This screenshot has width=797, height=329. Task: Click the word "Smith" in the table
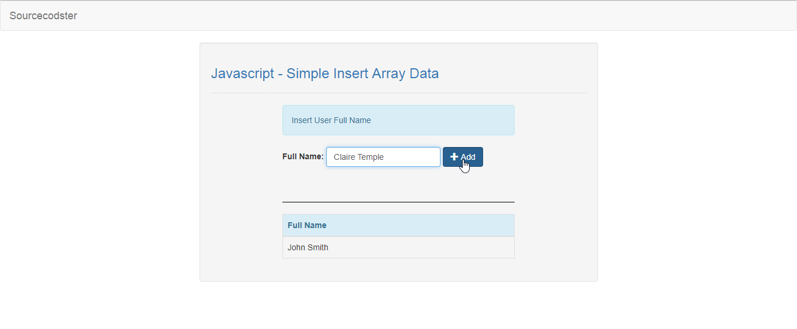318,247
